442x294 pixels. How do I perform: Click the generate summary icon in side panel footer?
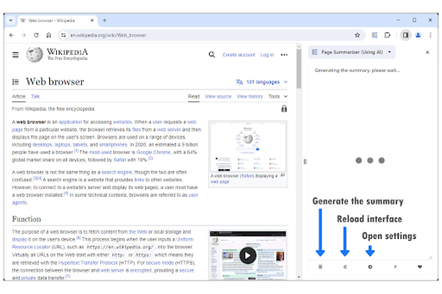coord(320,267)
